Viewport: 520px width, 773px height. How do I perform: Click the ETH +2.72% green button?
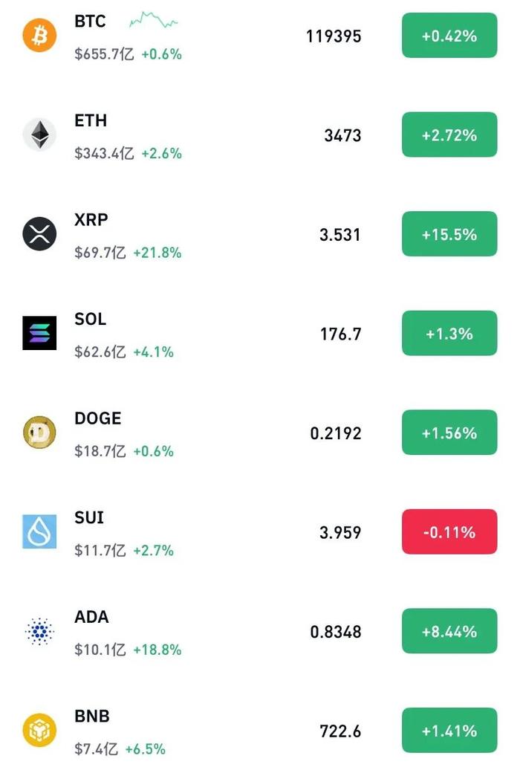(449, 135)
